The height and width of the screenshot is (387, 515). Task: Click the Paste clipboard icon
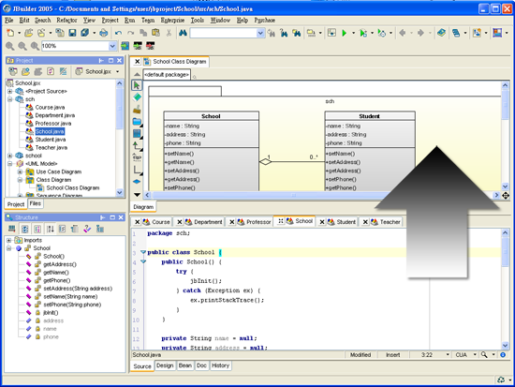point(155,33)
